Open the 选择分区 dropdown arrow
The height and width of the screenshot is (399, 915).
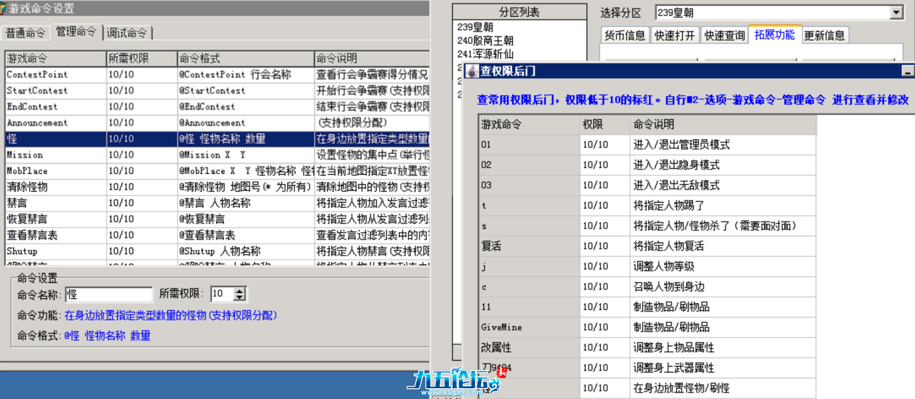click(896, 13)
